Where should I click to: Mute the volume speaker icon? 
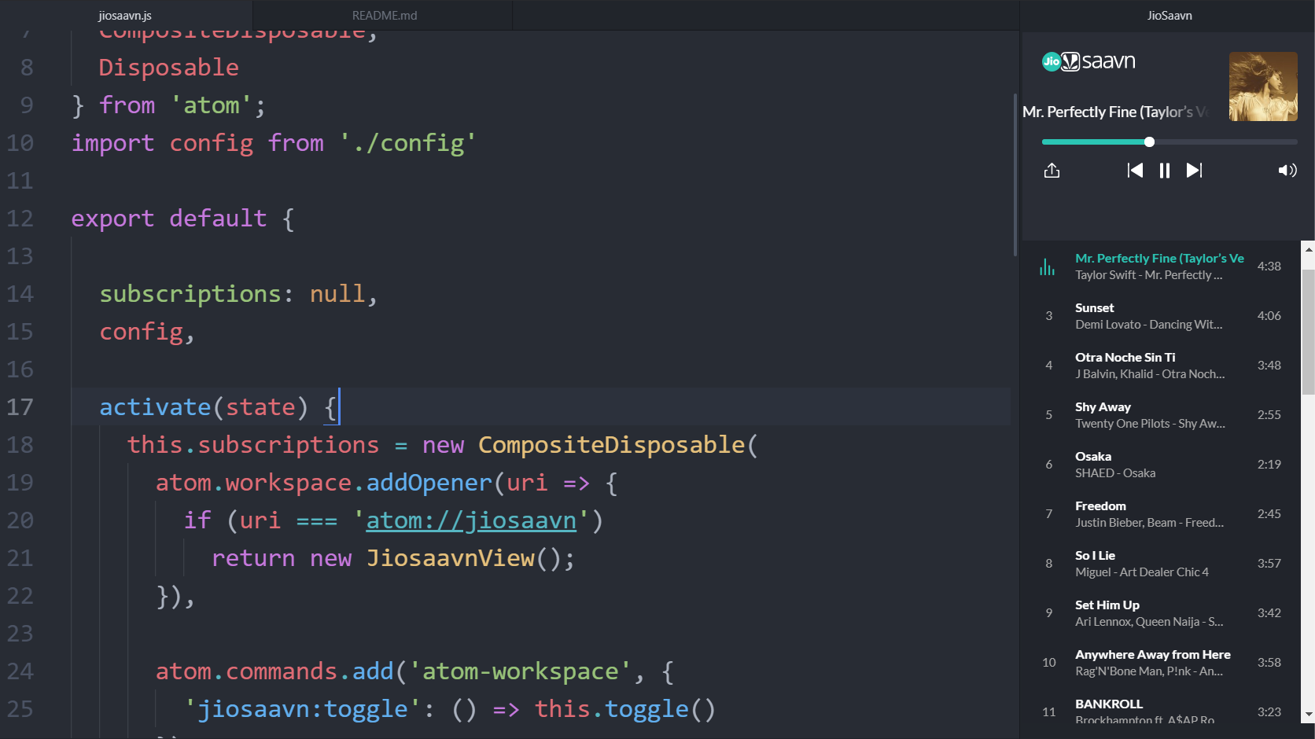point(1287,171)
